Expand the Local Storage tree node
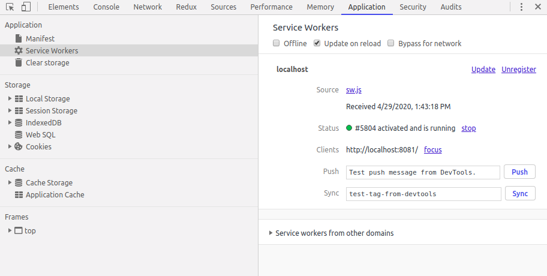The image size is (547, 276). (10, 98)
